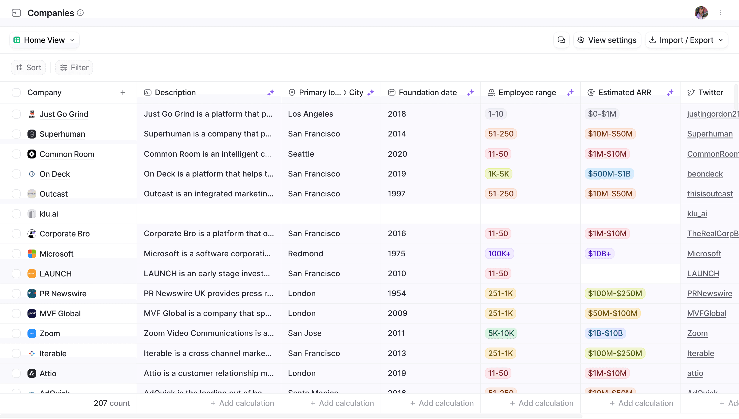Check the On Deck row checkbox
This screenshot has width=739, height=419.
16,174
